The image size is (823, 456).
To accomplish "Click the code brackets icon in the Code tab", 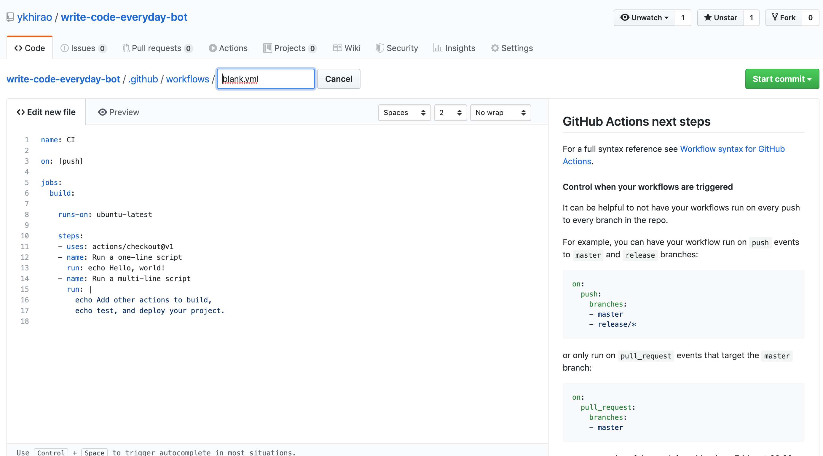I will [x=18, y=48].
